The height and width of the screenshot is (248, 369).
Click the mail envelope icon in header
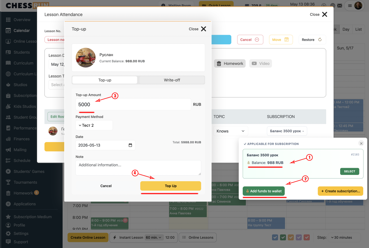tap(340, 5)
